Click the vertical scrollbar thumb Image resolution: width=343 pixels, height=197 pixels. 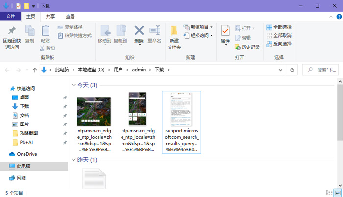point(340,113)
